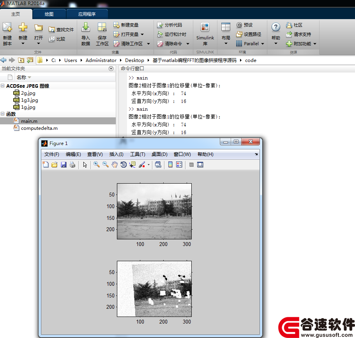Select the Data Cursor tool in Figure 1
The image size is (355, 338).
pos(132,165)
